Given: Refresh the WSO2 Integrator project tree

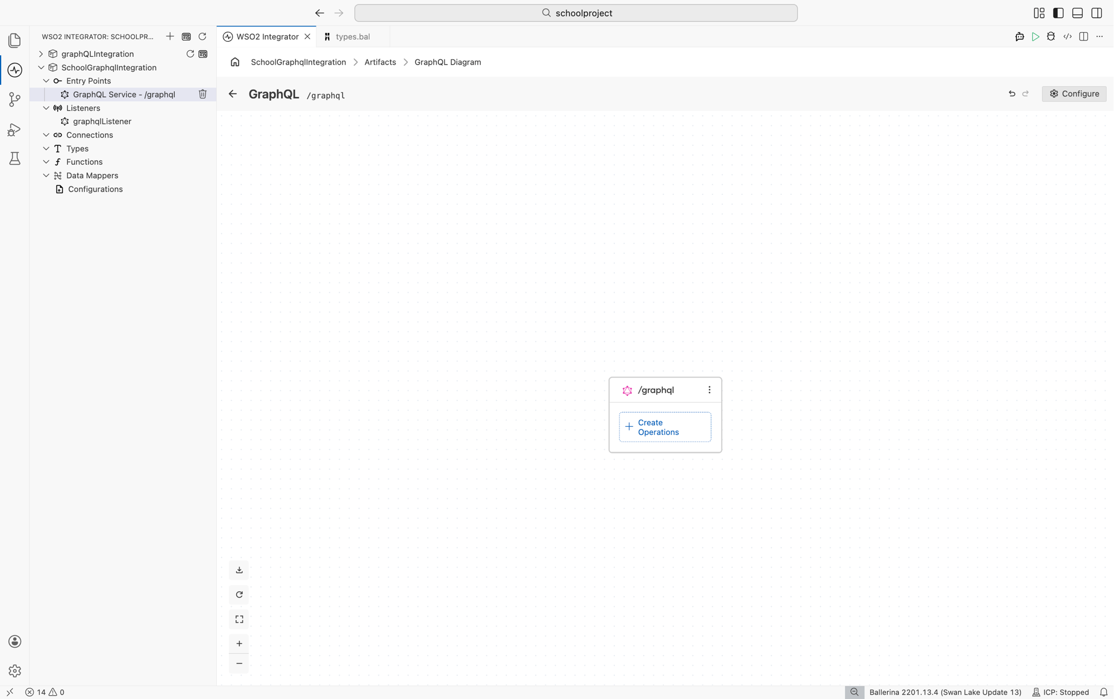Looking at the screenshot, I should click(x=202, y=37).
